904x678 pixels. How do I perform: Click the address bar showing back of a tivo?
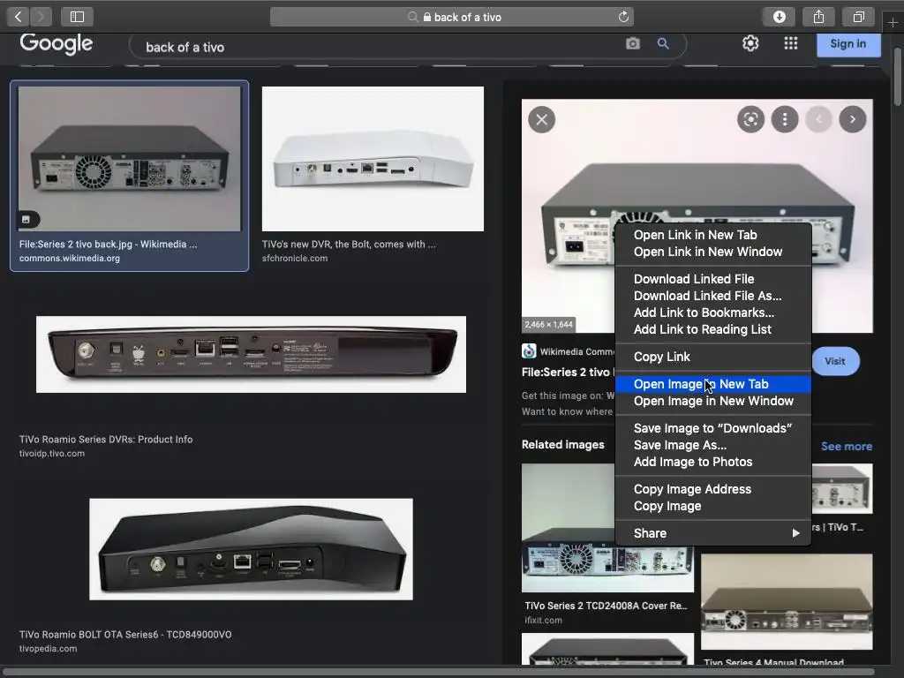pos(452,17)
